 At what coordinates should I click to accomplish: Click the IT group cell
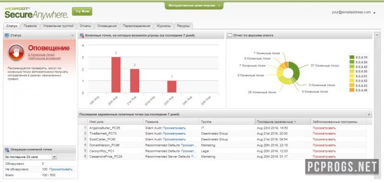pos(203,128)
